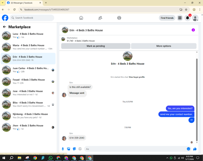Screen dimensions: 203x161
Task: Click the 'Is this still available?' message
Action: [80, 87]
